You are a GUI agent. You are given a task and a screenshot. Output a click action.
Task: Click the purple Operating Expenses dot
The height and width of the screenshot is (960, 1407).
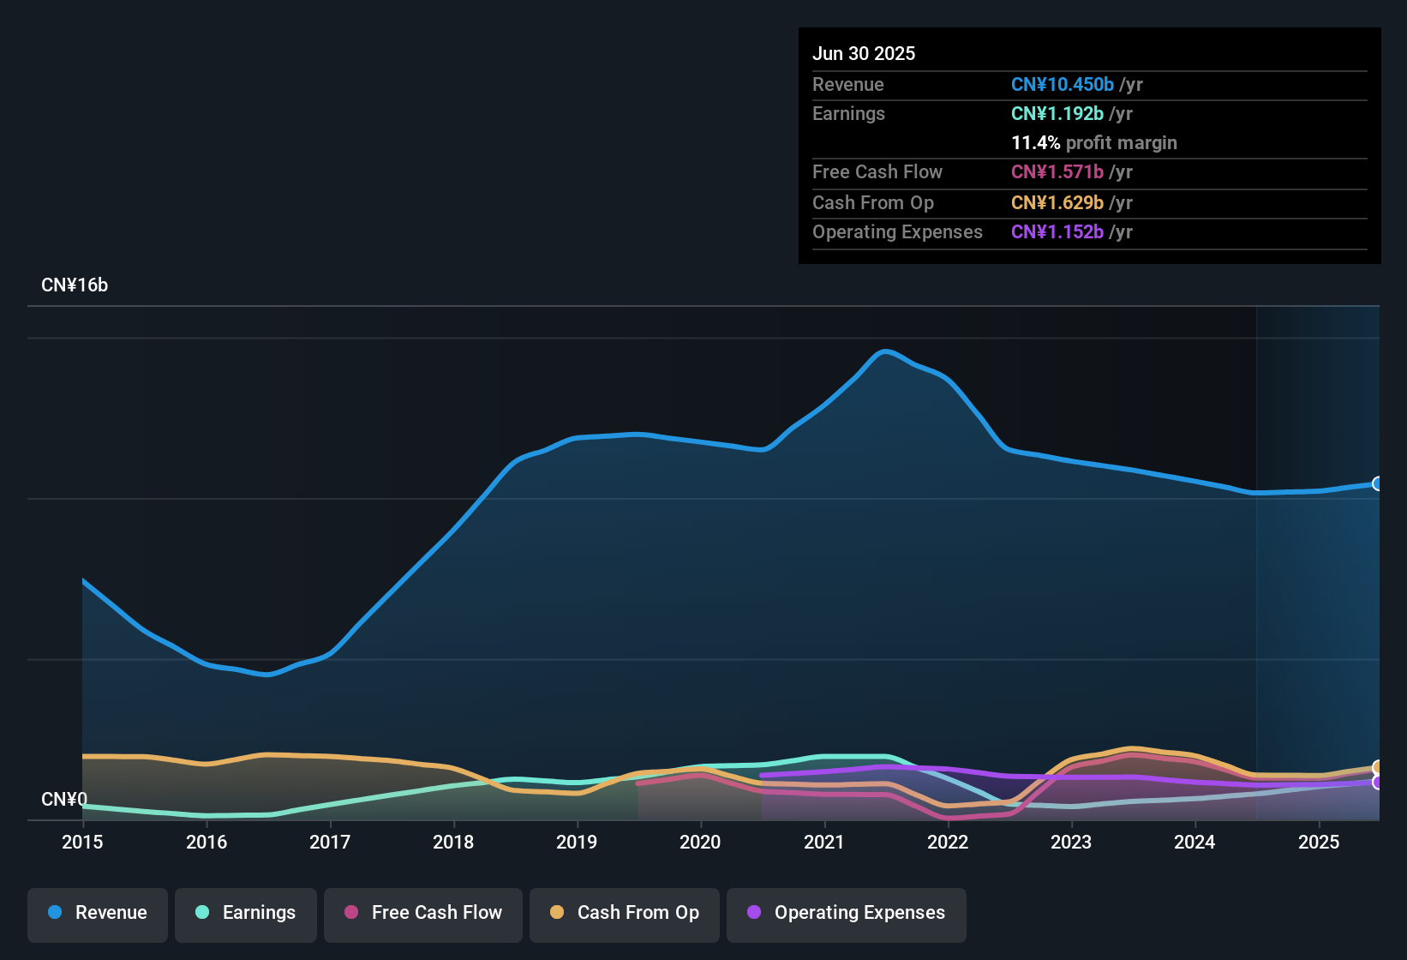pyautogui.click(x=753, y=913)
